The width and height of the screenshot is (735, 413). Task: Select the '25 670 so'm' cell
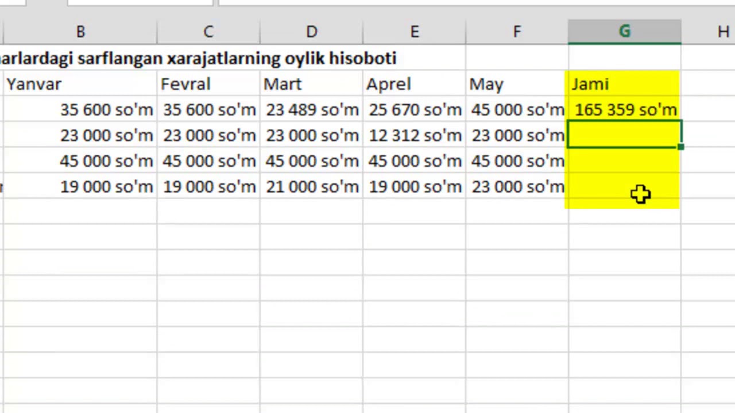point(414,110)
